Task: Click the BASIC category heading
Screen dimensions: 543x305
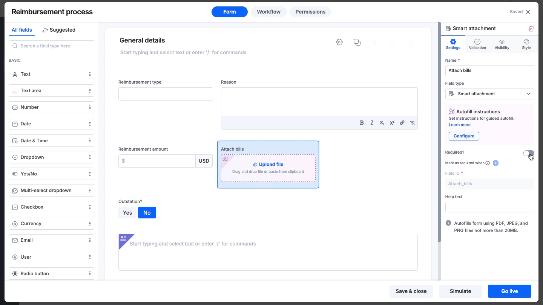Action: pyautogui.click(x=15, y=60)
